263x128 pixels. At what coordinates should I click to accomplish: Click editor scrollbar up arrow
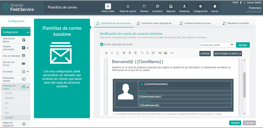(x=244, y=60)
